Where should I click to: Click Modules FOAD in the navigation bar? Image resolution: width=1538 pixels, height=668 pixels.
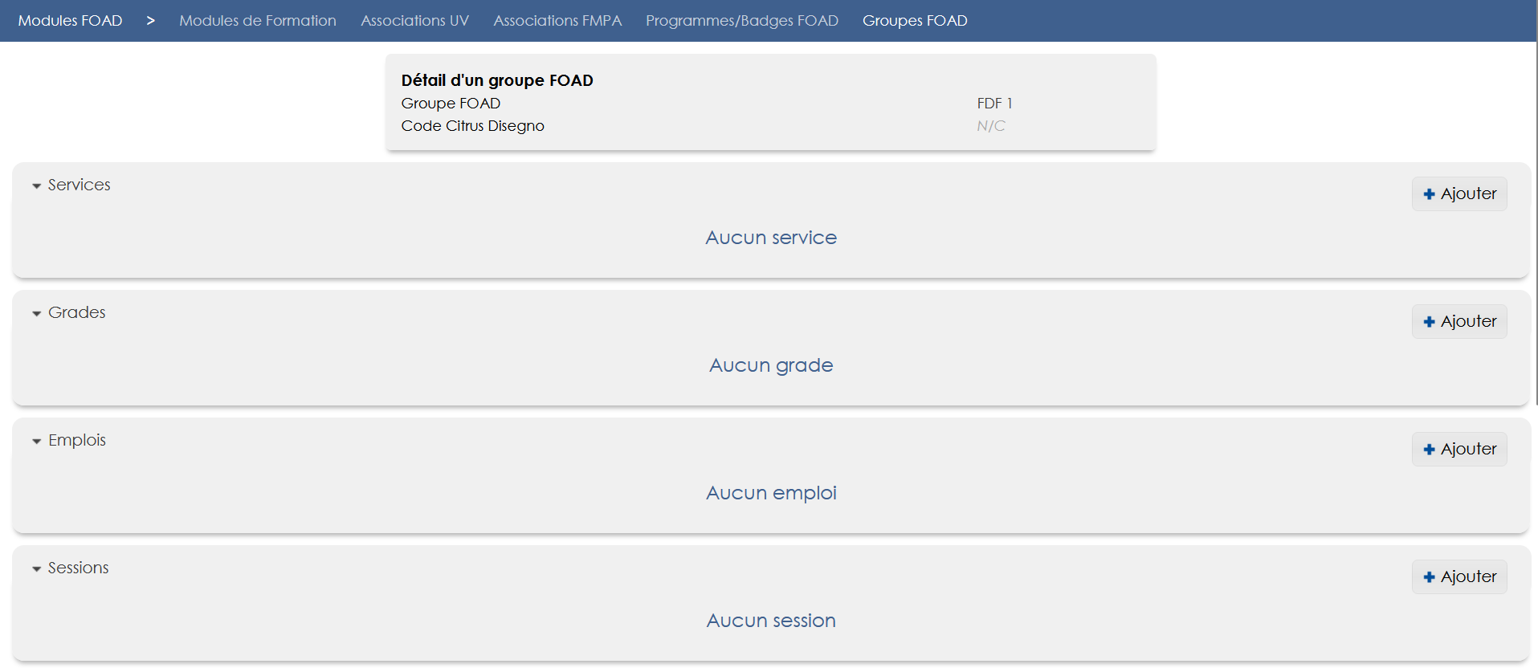(70, 21)
